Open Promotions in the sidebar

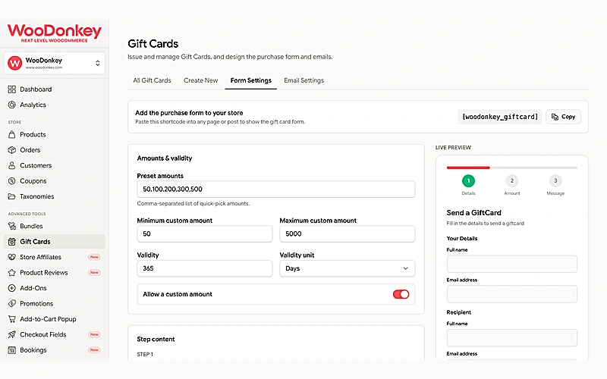[54, 304]
